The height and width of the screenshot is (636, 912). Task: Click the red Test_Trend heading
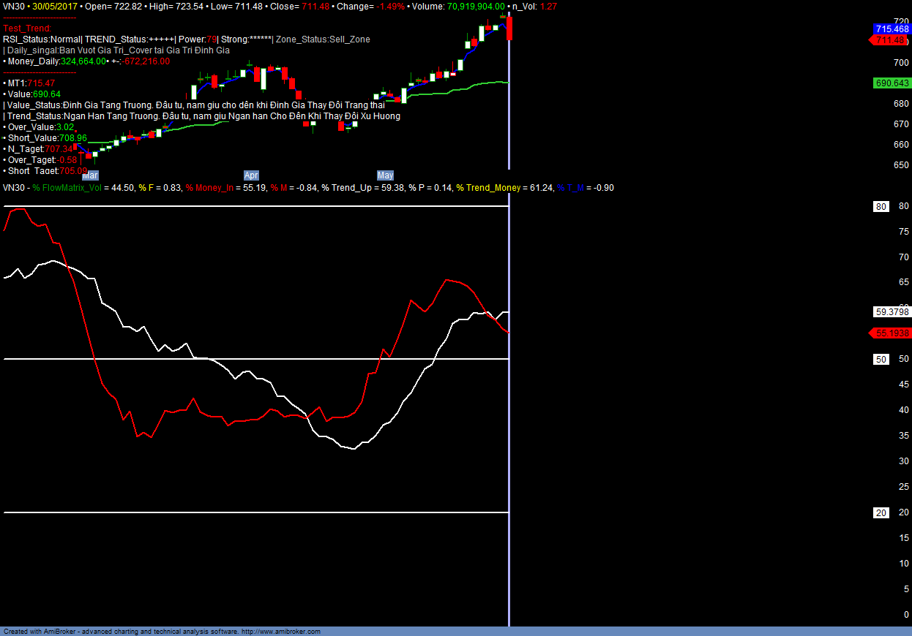click(x=27, y=29)
